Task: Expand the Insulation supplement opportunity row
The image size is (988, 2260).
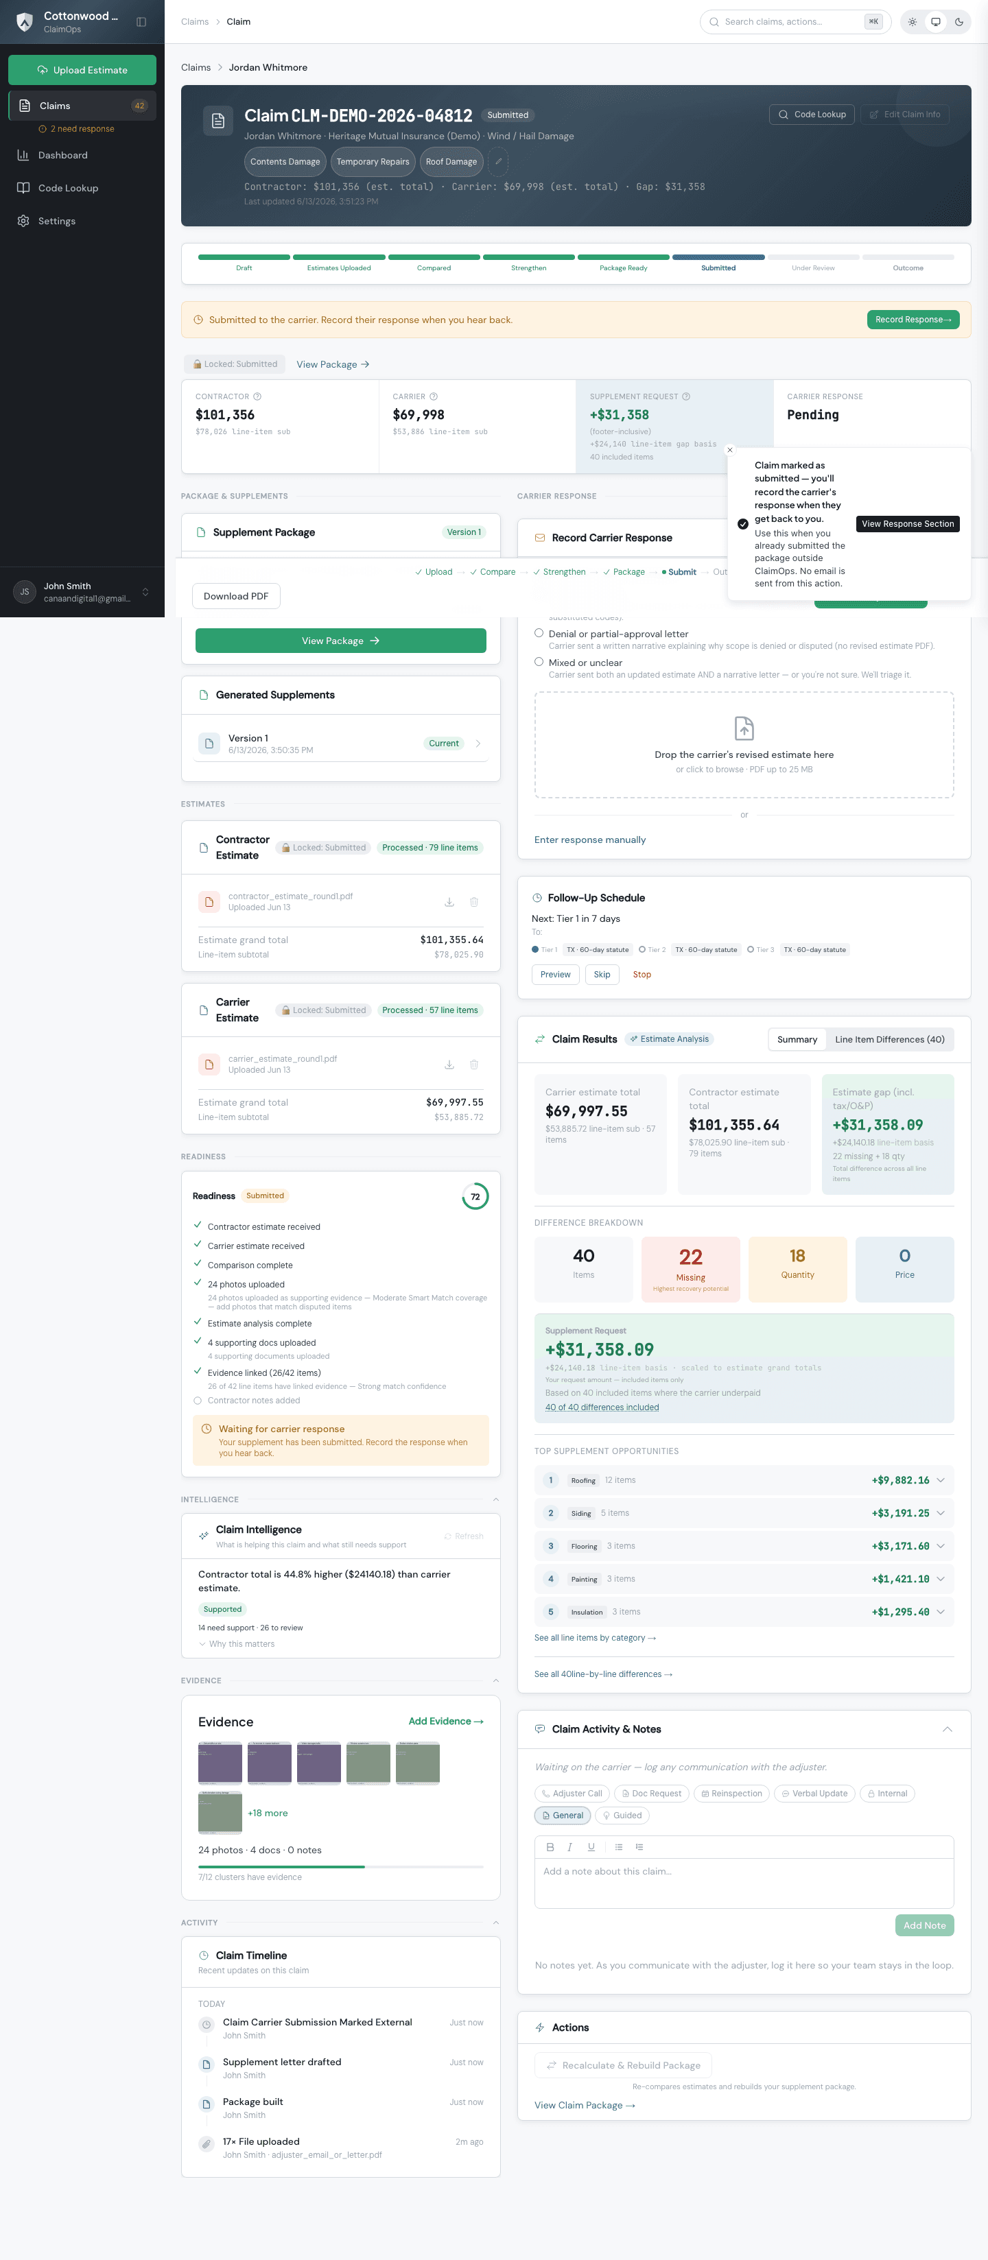Action: click(744, 1612)
